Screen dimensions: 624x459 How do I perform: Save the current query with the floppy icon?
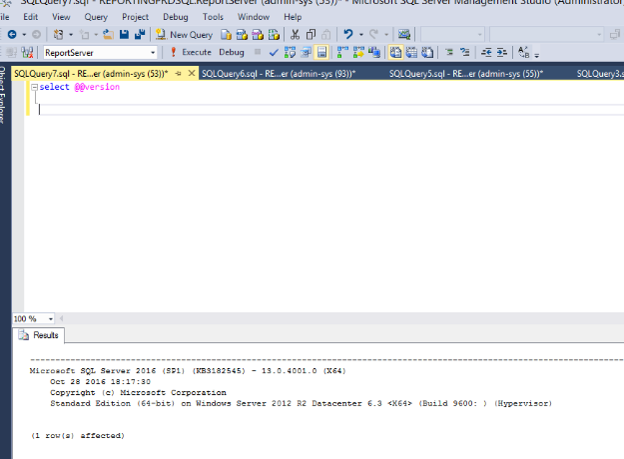click(124, 35)
